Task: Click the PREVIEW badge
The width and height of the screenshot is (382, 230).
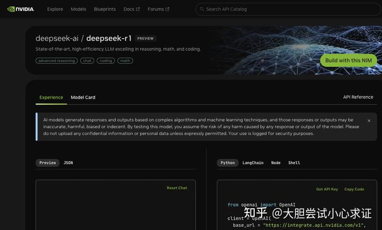Action: (145, 39)
